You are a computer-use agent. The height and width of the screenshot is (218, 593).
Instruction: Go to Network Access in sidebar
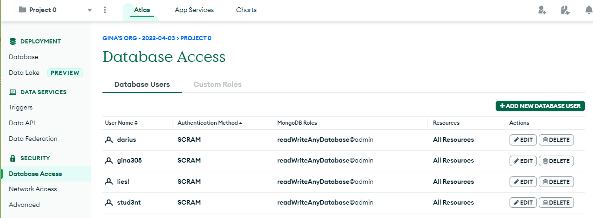[33, 189]
